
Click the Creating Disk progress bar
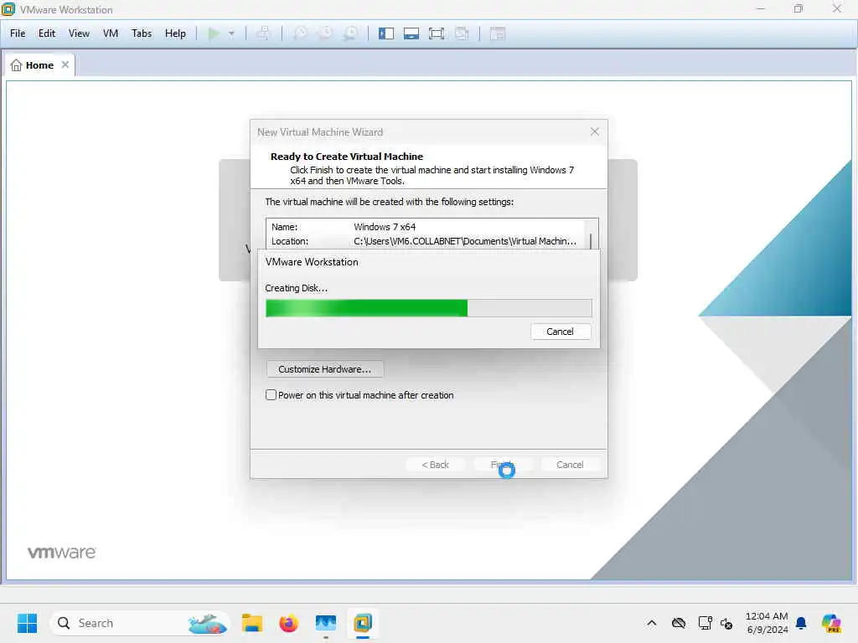(428, 308)
